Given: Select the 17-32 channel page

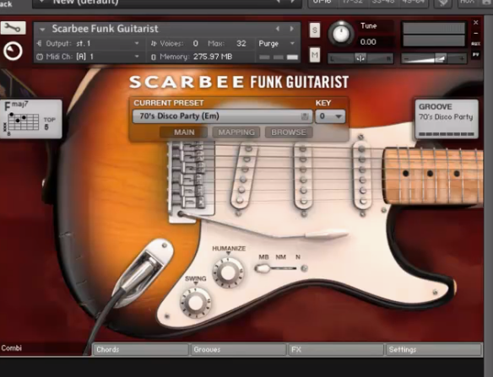Looking at the screenshot, I should tap(354, 2).
